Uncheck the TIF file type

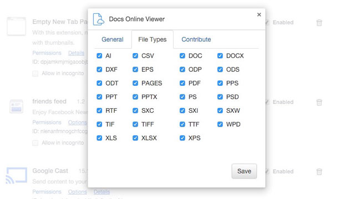click(99, 124)
